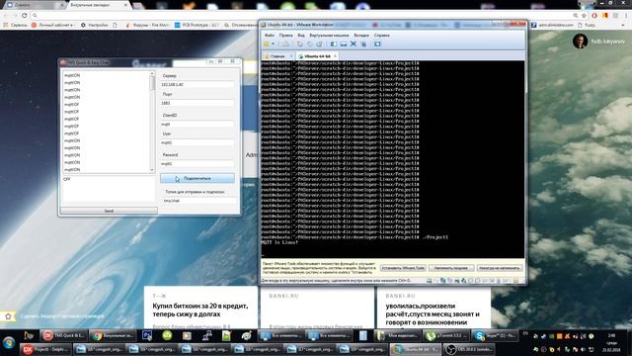The width and height of the screenshot is (632, 356).
Task: Click the Напомнить позднее button
Action: click(451, 268)
